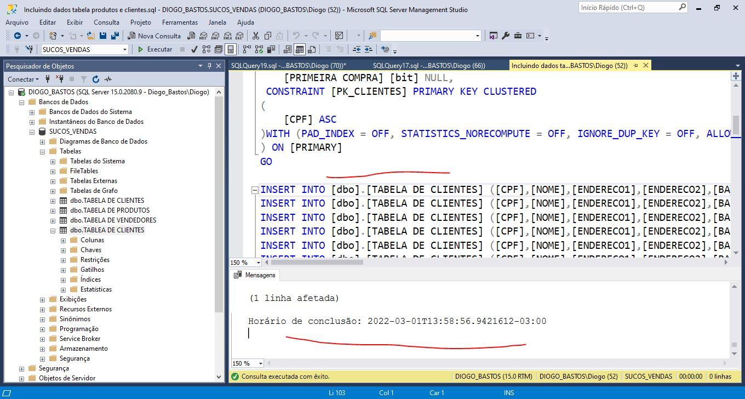Click the toolbox briefcase icon
Image resolution: width=745 pixels, height=399 pixels.
[518, 36]
